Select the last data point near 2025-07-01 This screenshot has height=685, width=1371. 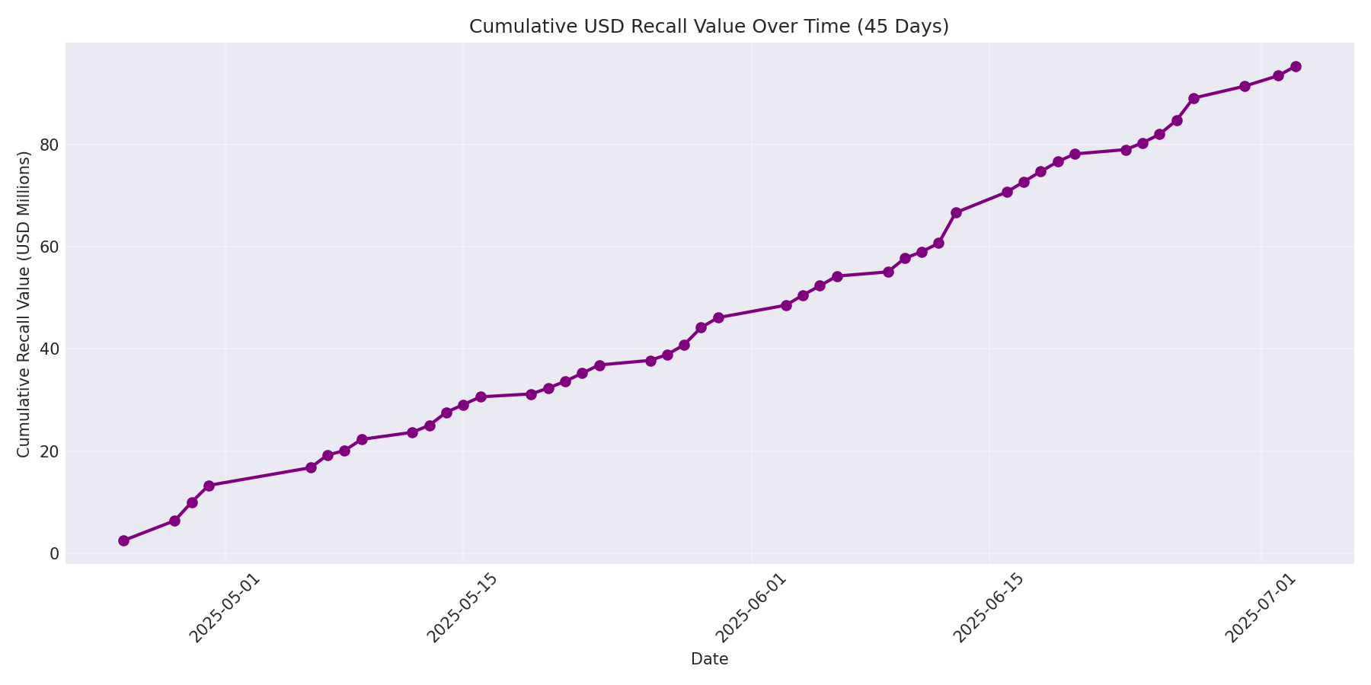tap(1295, 66)
